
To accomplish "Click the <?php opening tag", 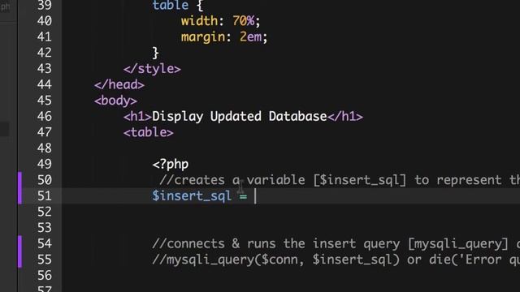I will [x=171, y=164].
